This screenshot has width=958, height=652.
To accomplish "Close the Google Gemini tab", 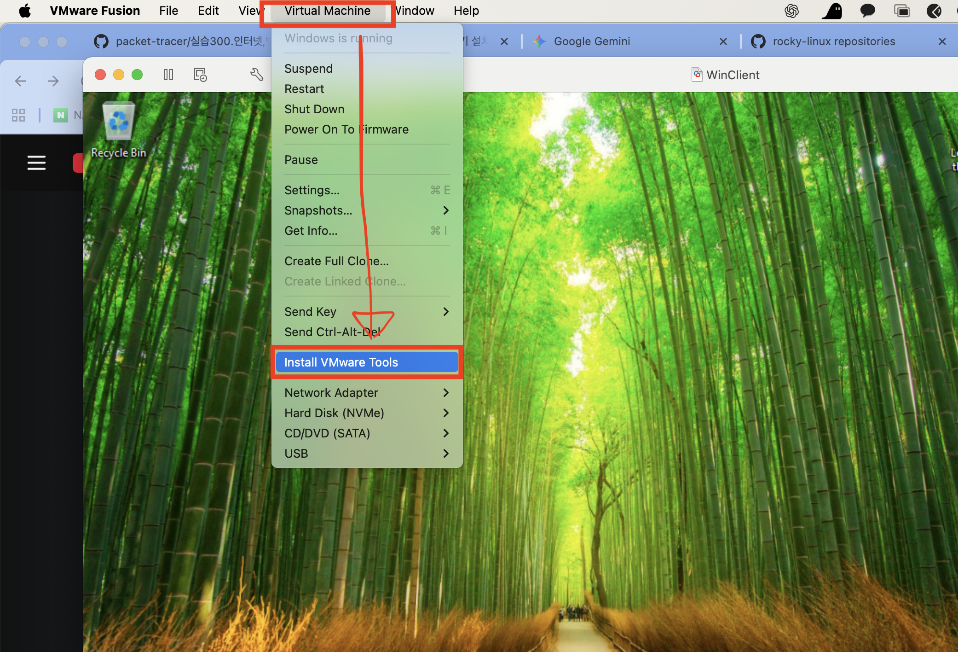I will pos(723,41).
